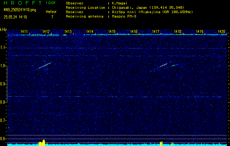The height and width of the screenshot is (146, 230).
Task: Click time marker 1415
Action: point(112,31)
